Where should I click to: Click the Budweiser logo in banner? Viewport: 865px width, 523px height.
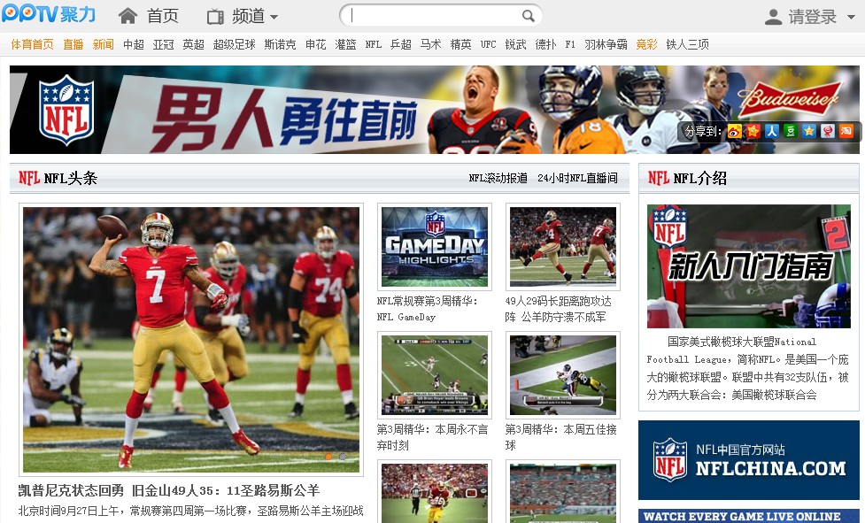pyautogui.click(x=790, y=97)
